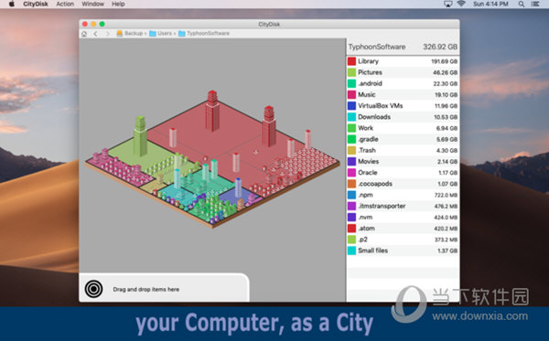This screenshot has width=549, height=341.
Task: Click the home icon in the path bar
Action: (x=84, y=34)
